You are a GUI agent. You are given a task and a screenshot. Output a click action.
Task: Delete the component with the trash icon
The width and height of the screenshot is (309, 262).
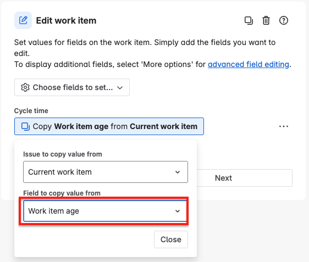[266, 20]
